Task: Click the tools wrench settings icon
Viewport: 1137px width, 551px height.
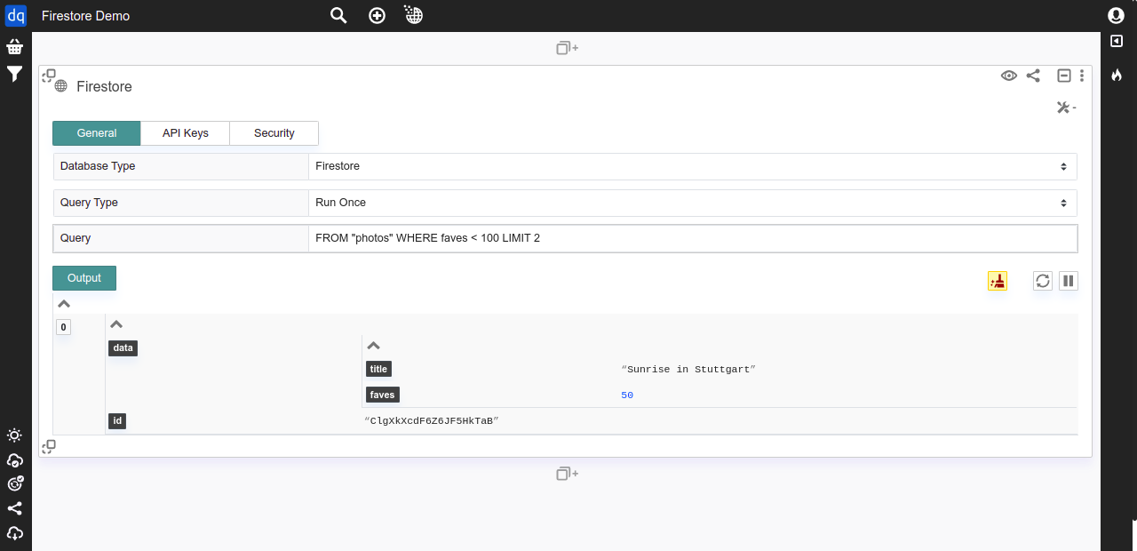Action: [x=1066, y=108]
